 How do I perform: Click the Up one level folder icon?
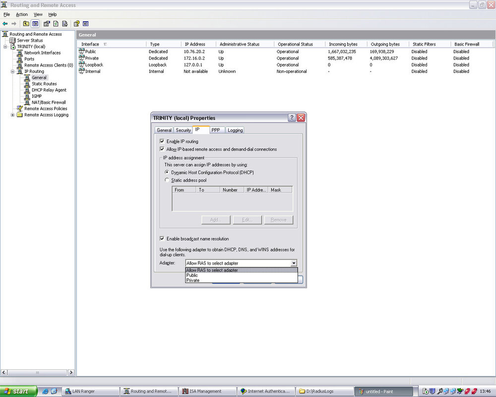(x=26, y=24)
